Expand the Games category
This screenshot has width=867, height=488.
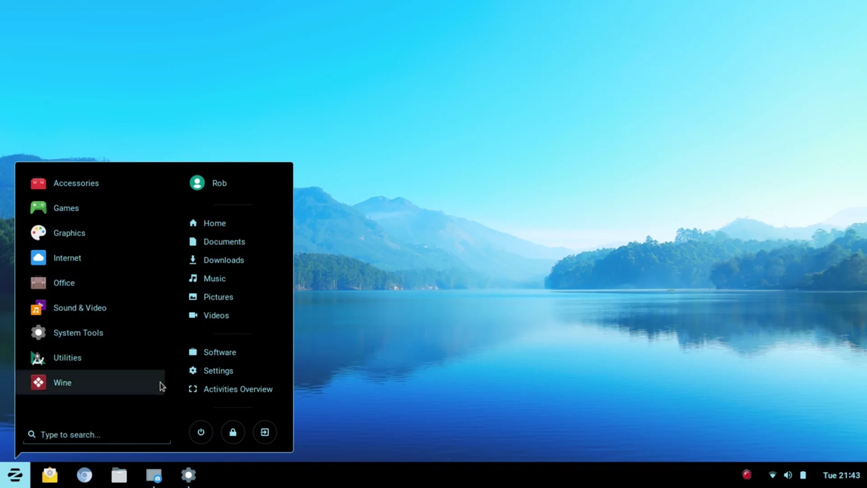click(x=66, y=208)
